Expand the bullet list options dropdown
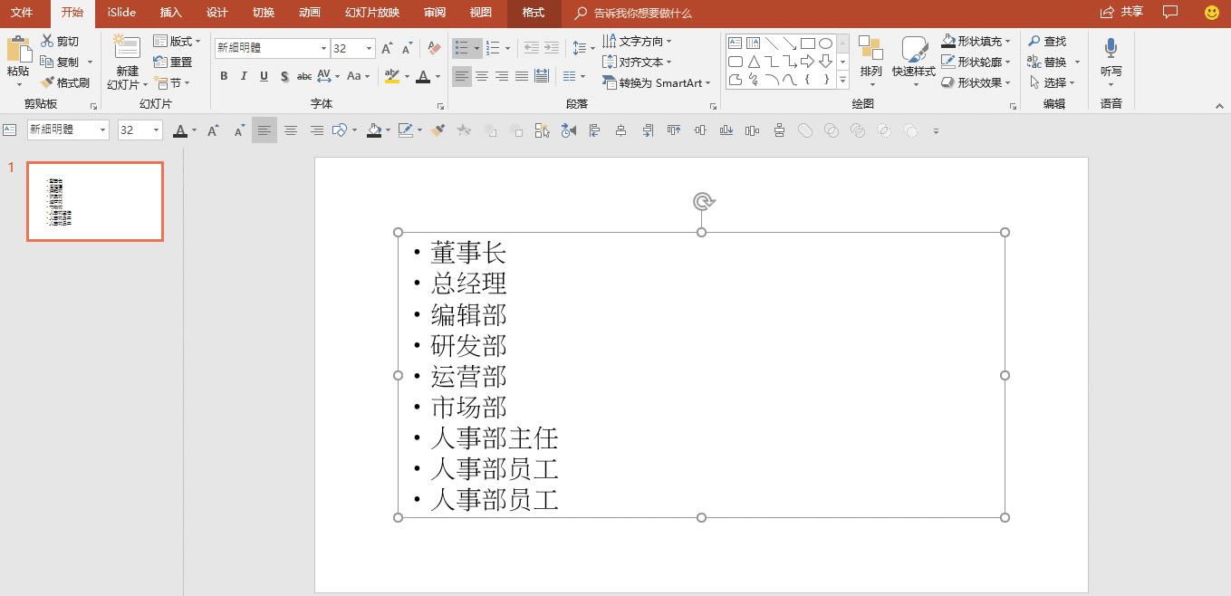Viewport: 1231px width, 596px height. [x=475, y=47]
